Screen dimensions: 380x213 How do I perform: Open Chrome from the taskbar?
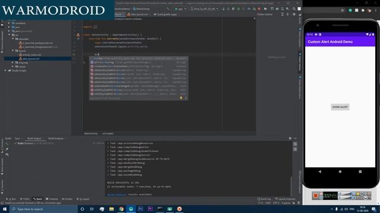point(121,209)
